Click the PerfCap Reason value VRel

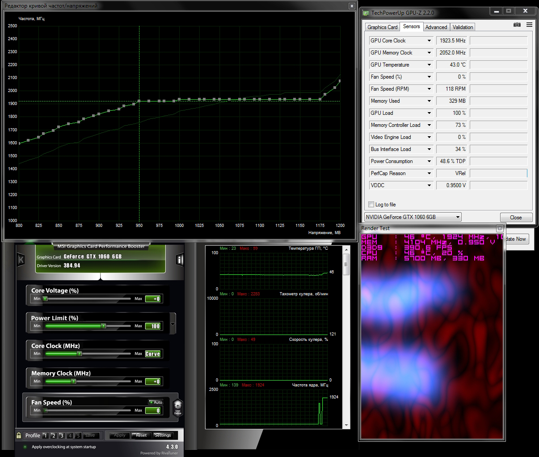pos(452,173)
